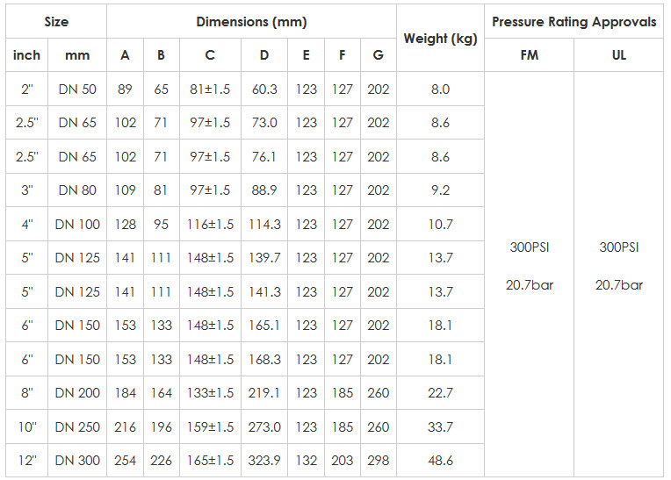Click the DN 300 size cell

tap(77, 461)
